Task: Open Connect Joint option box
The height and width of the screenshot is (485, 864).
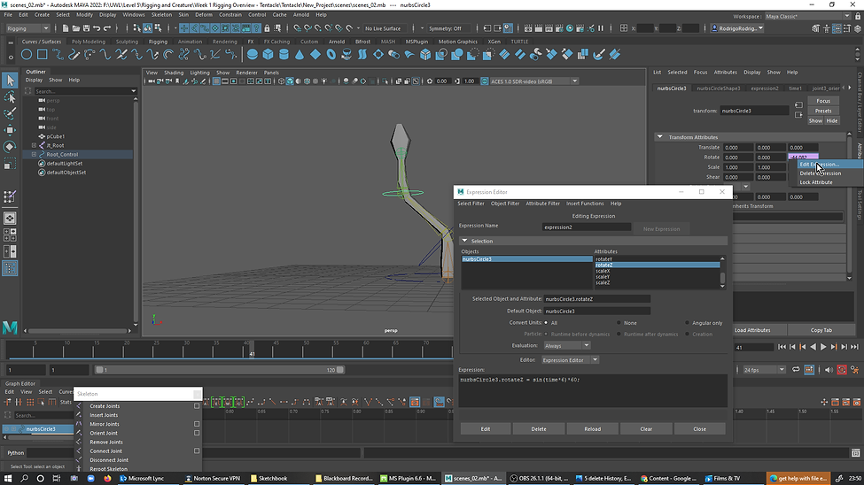Action: [x=197, y=450]
